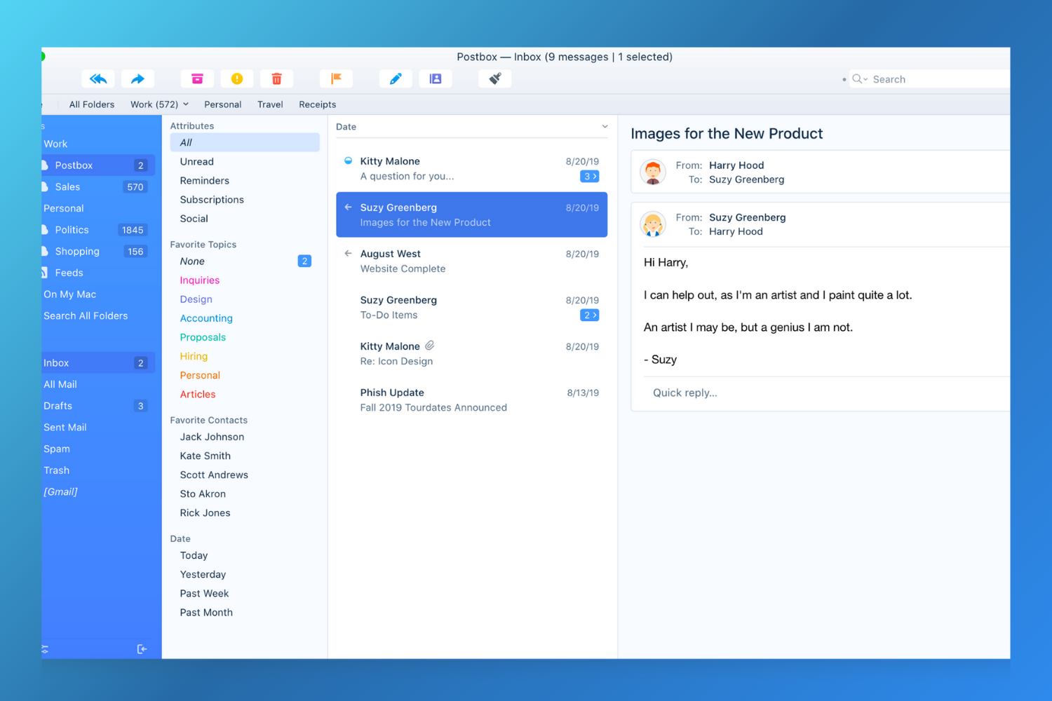Archive the selected message
The image size is (1052, 701).
[x=197, y=79]
